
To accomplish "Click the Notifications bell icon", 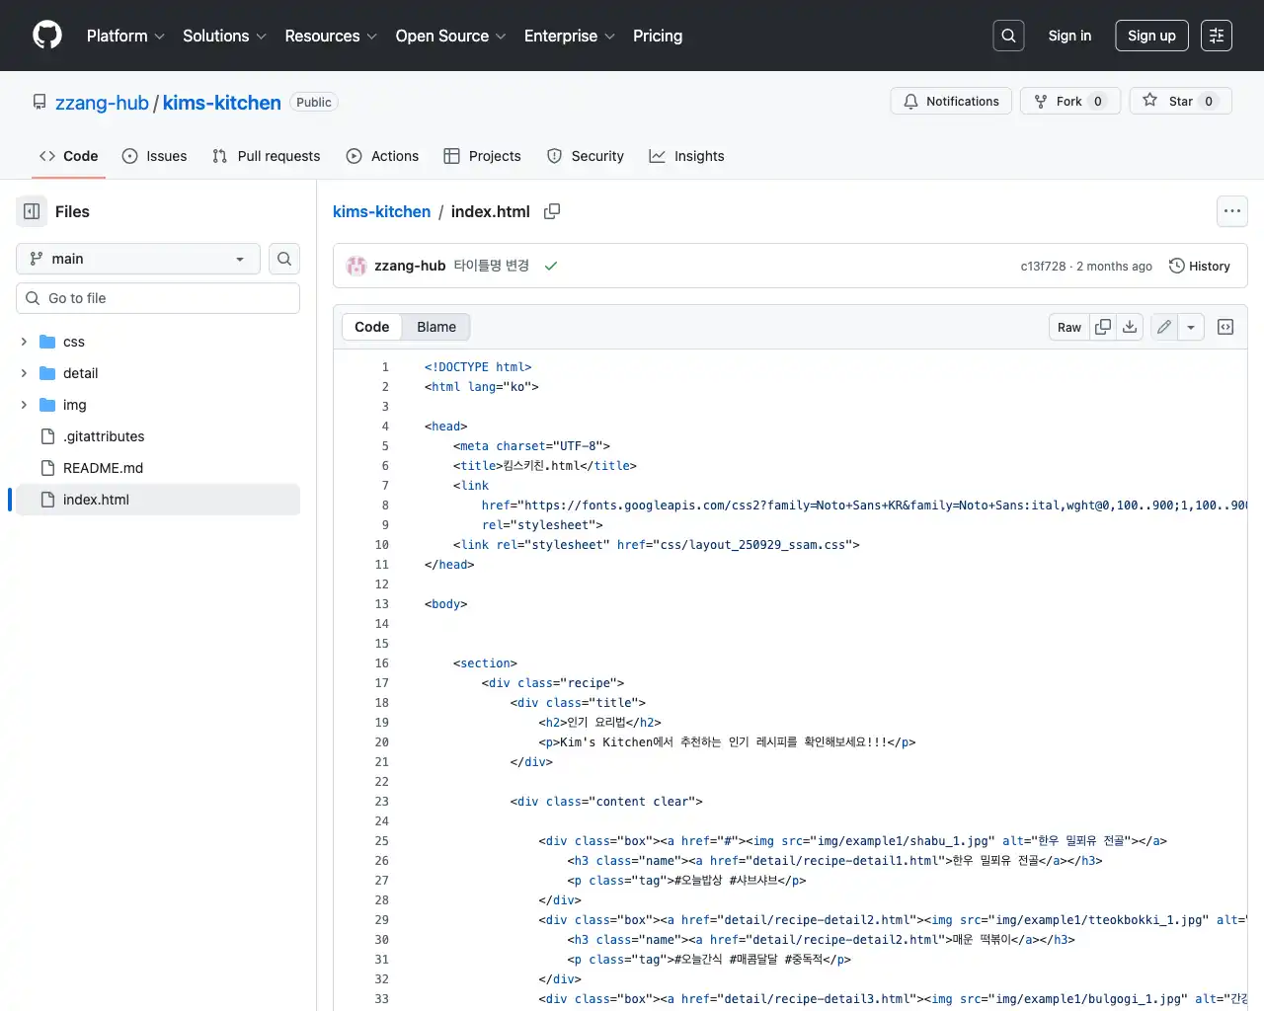I will pos(909,101).
